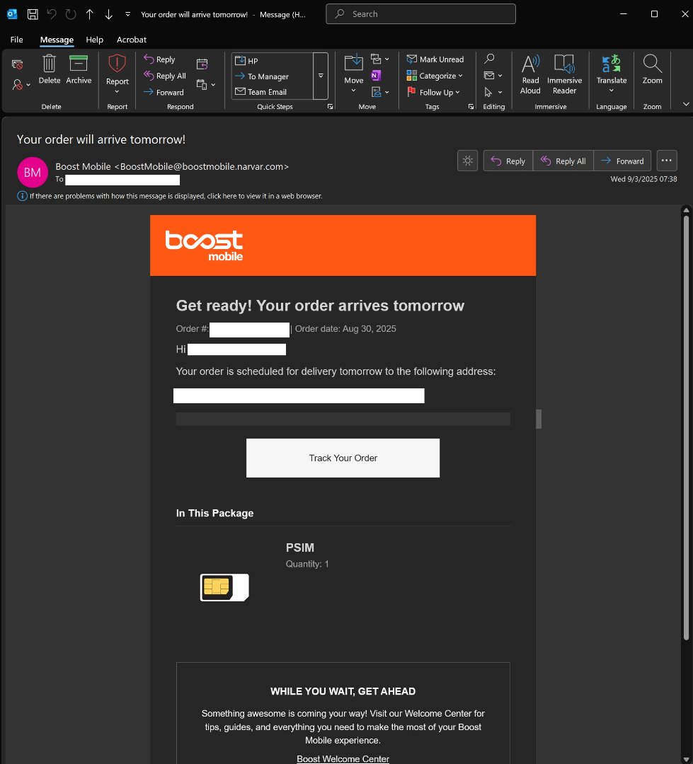The image size is (693, 764).
Task: Open the Follow Up flag dropdown
Action: (433, 92)
